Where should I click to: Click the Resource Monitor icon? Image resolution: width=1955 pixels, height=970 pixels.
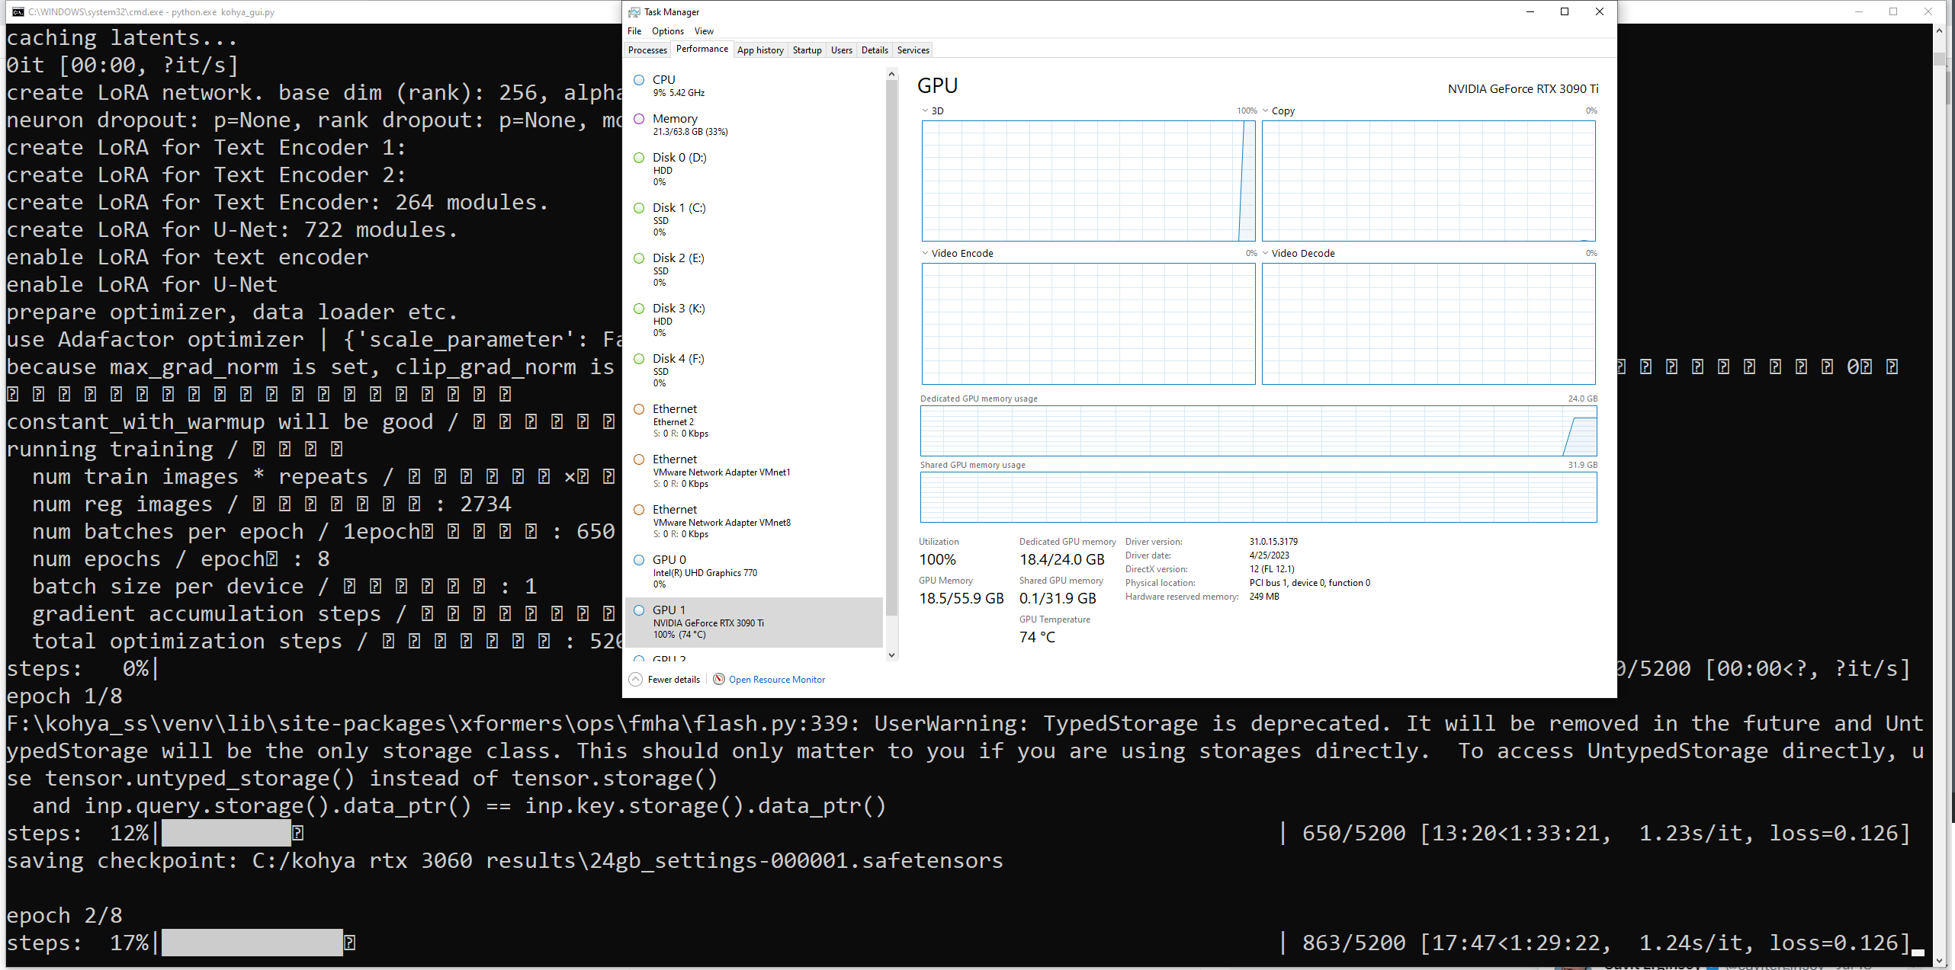[719, 679]
